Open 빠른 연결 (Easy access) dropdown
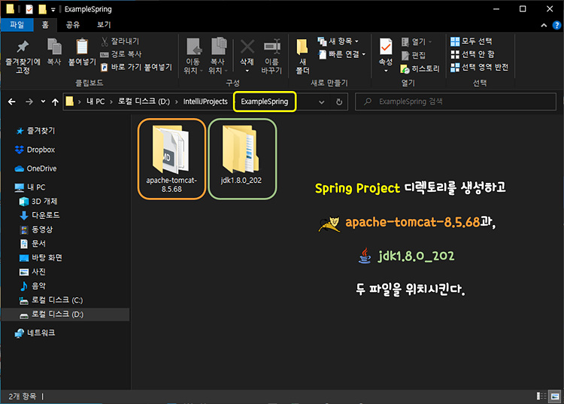The width and height of the screenshot is (564, 404). pos(342,54)
